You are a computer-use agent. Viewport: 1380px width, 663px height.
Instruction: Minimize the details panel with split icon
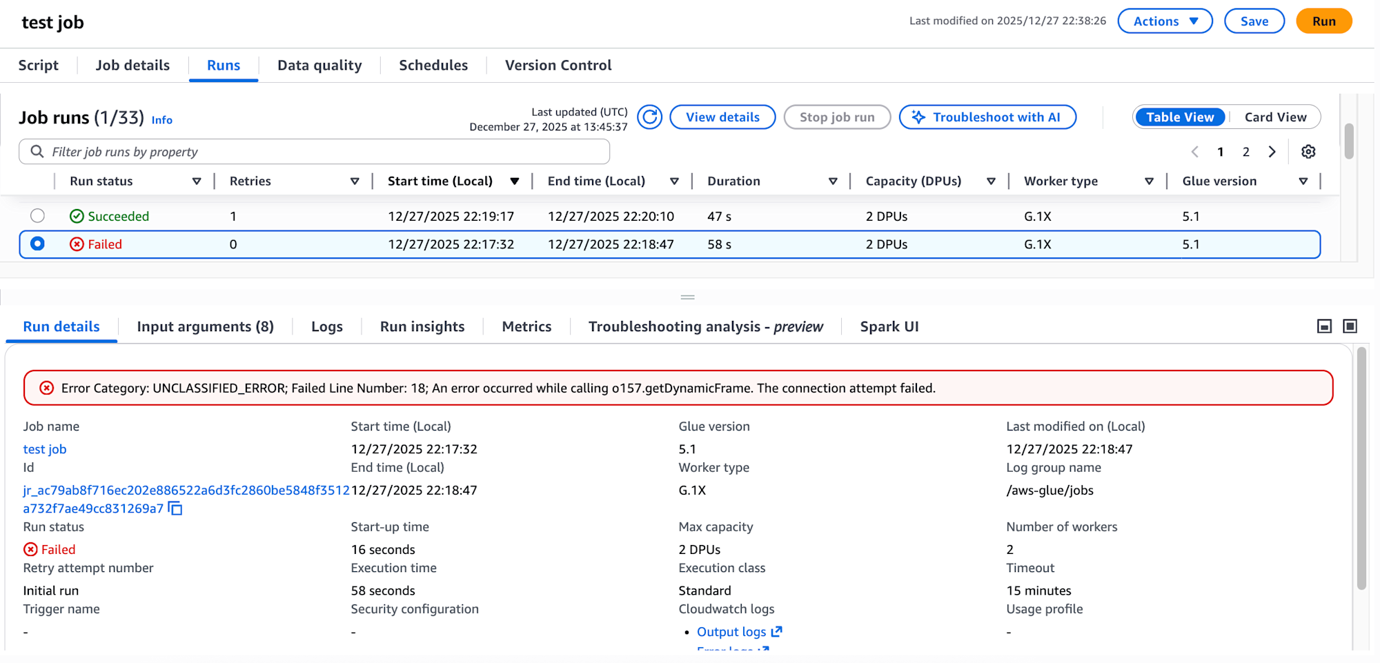(1324, 326)
